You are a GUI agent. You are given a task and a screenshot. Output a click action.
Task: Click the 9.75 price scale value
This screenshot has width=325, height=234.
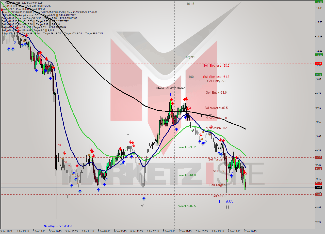[319, 94]
